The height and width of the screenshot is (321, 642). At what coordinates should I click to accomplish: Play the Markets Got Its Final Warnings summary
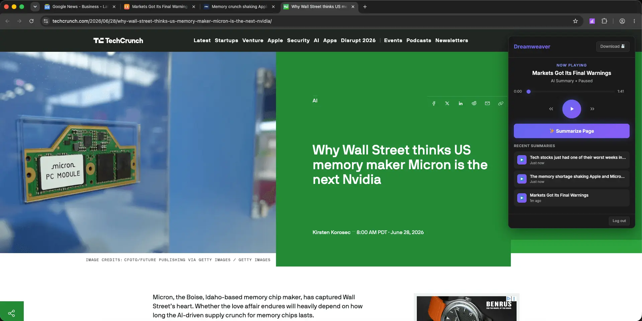click(571, 109)
